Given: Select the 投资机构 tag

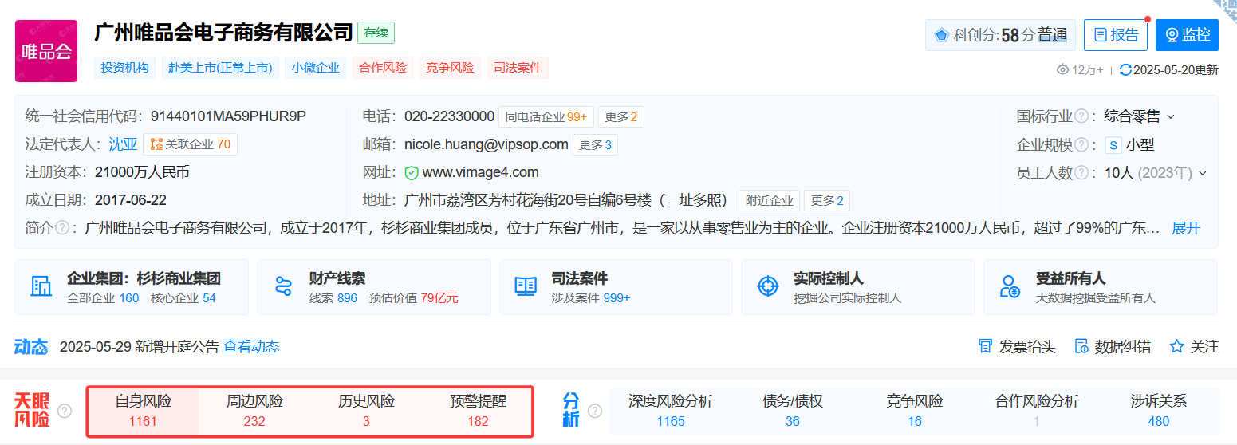Looking at the screenshot, I should [x=125, y=68].
